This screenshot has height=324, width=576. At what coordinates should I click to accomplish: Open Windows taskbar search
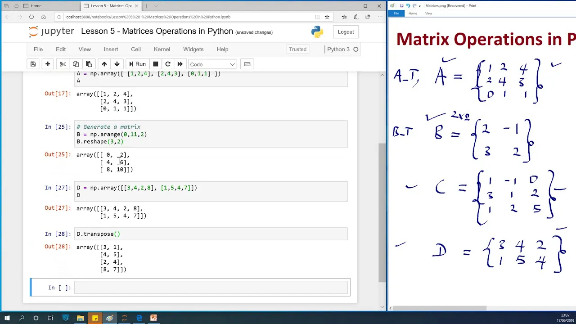pyautogui.click(x=21, y=318)
